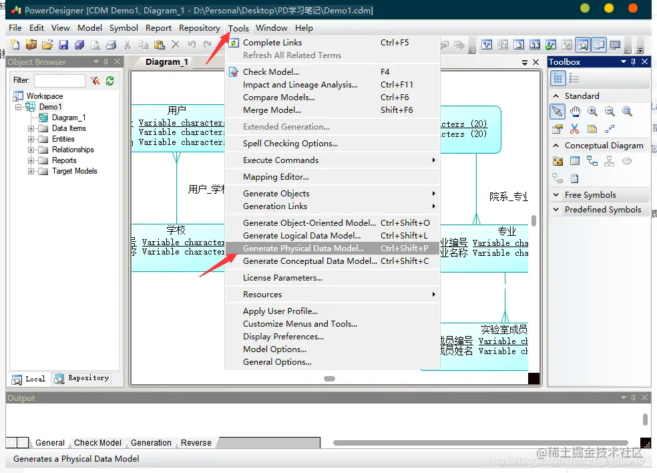Viewport: 657px width, 473px height.
Task: Choose Check Model from Tools menu
Action: (333, 72)
